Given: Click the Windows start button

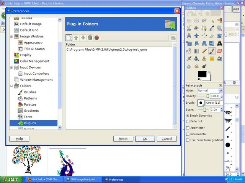Looking at the screenshot, I should (x=11, y=180).
